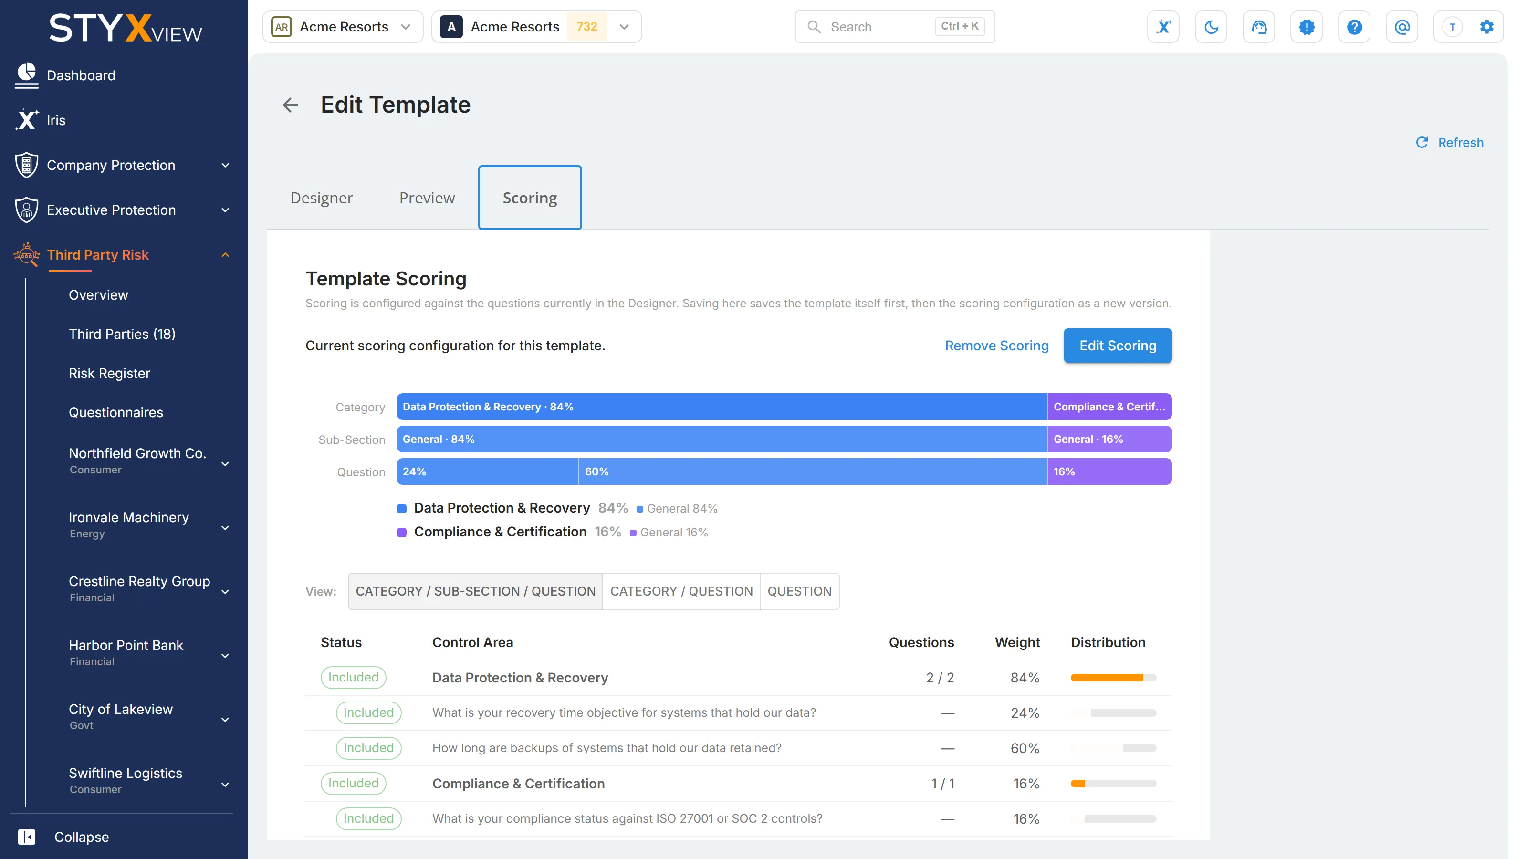Open the settings gear icon
1527x859 pixels.
click(1486, 27)
